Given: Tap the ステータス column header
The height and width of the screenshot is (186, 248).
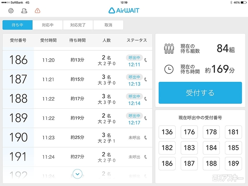Looking at the screenshot, I should click(137, 41).
